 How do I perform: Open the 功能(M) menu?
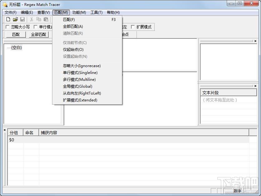pyautogui.click(x=79, y=12)
